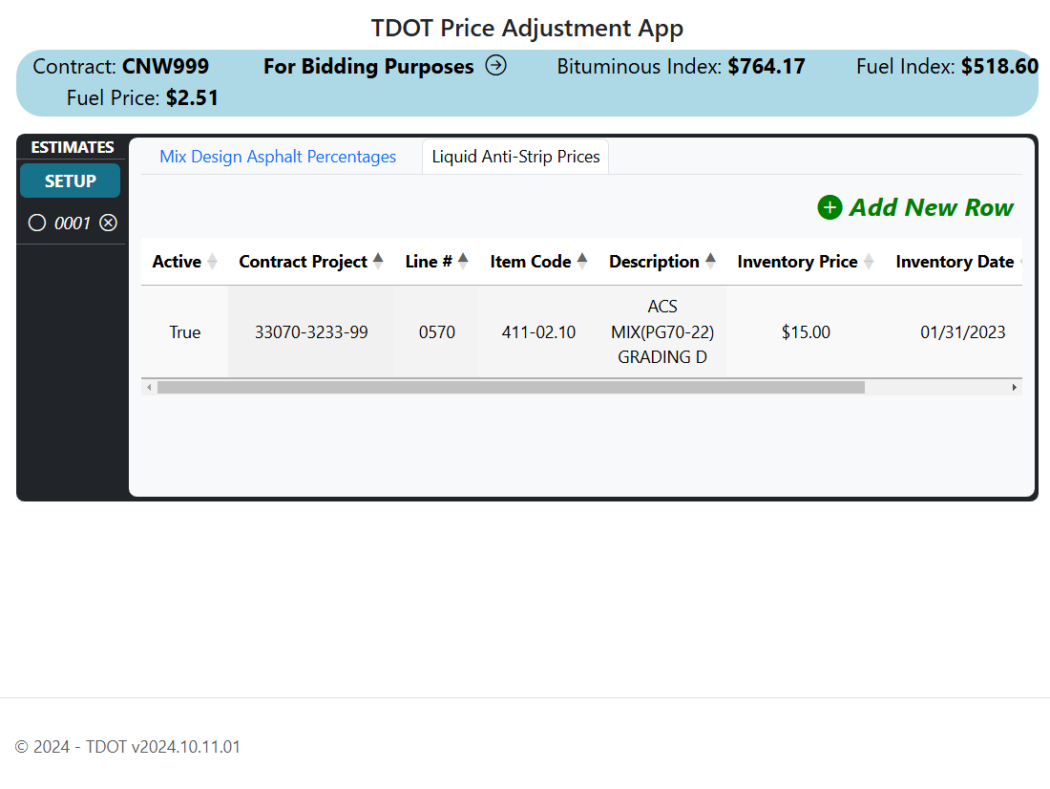The height and width of the screenshot is (789, 1050).
Task: Remove estimate 0001 with the X icon
Action: tap(109, 223)
